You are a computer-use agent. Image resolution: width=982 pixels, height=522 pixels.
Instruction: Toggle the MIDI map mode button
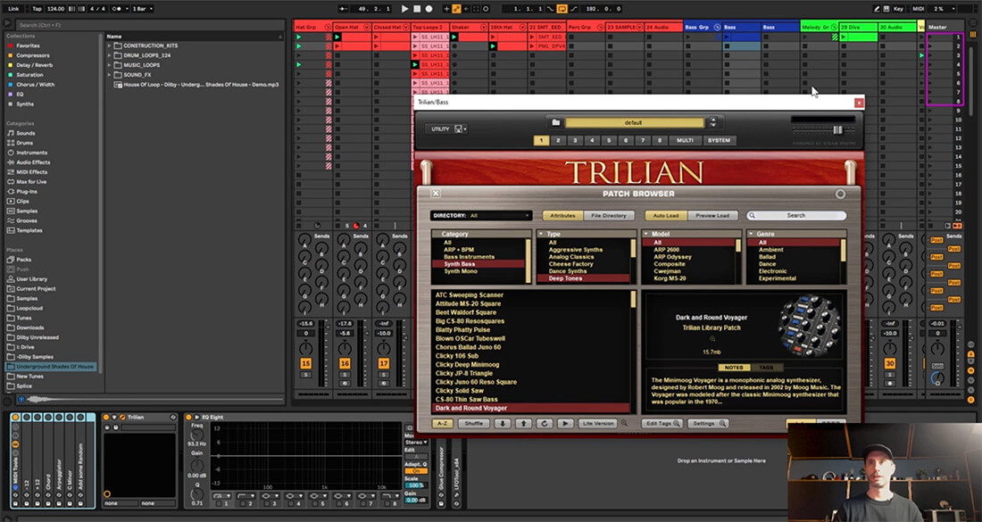[x=918, y=9]
